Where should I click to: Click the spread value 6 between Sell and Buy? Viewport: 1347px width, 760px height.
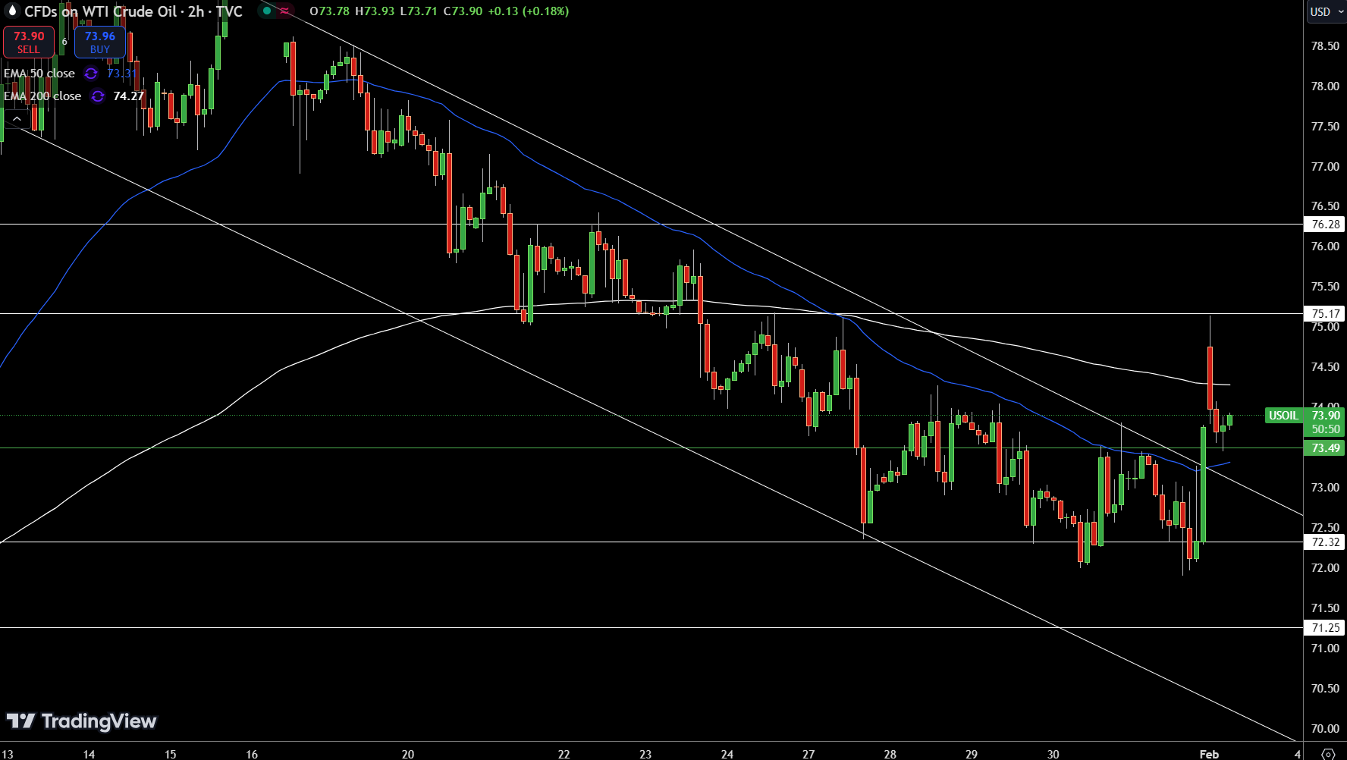[64, 42]
